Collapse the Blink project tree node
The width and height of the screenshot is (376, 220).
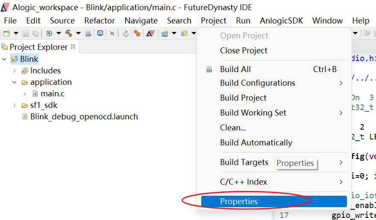pos(4,59)
